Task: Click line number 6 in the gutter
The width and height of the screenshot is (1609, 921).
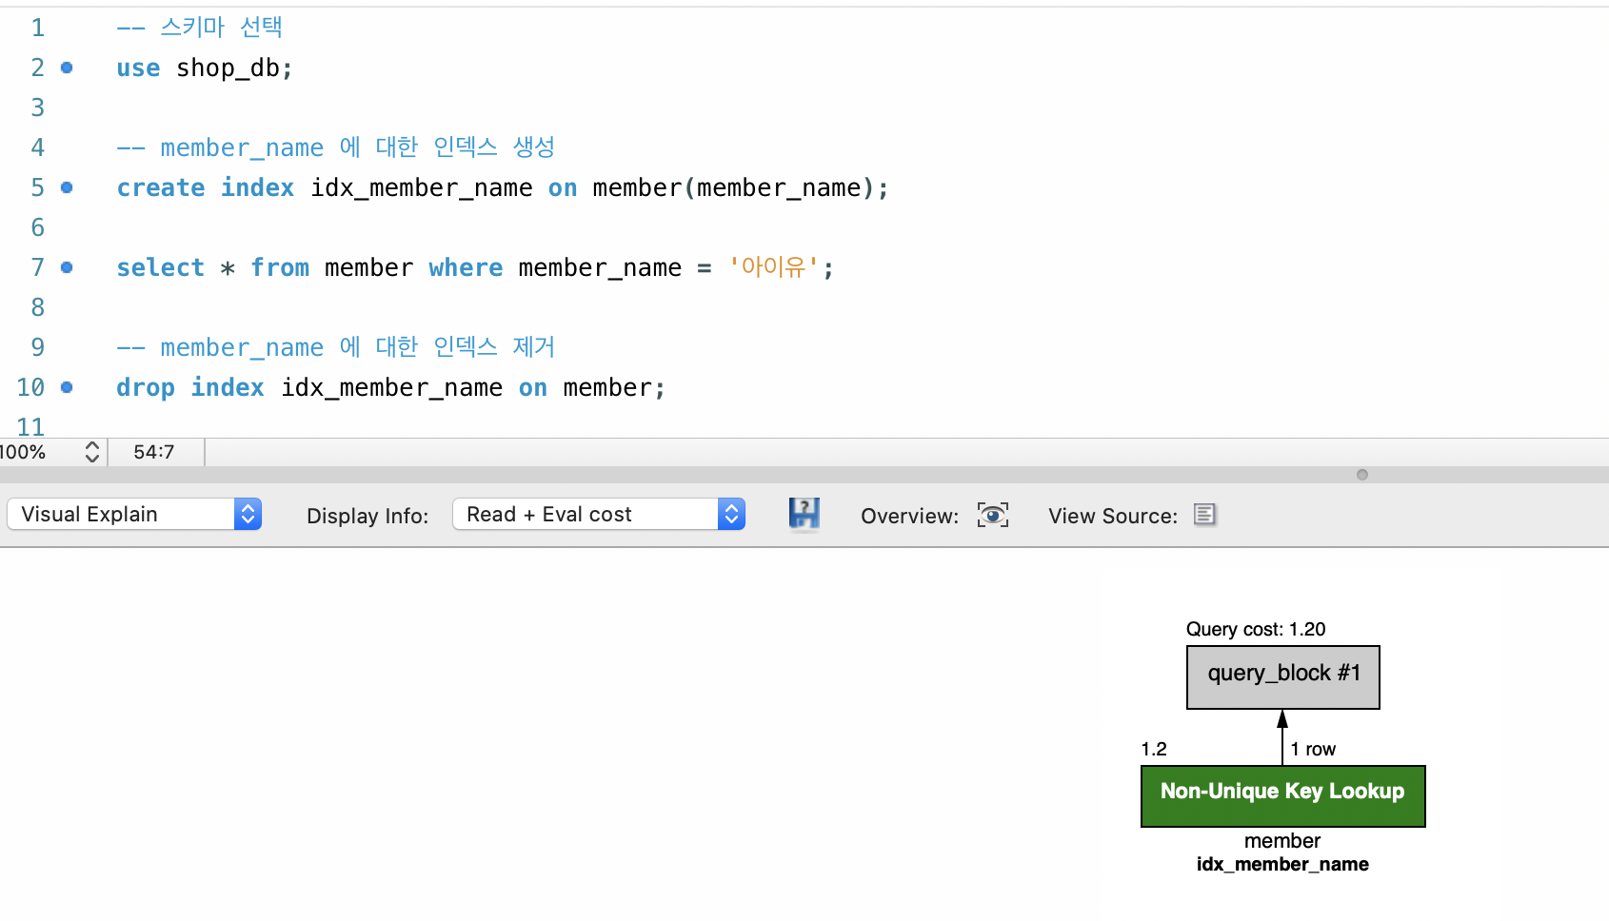Action: point(38,227)
